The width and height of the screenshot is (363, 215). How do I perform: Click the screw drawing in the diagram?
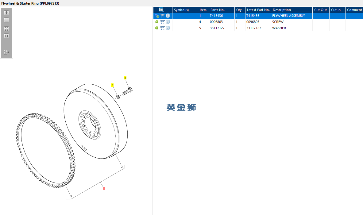127,91
